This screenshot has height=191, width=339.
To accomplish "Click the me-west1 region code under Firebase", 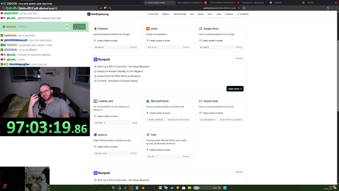I will tap(99, 47).
